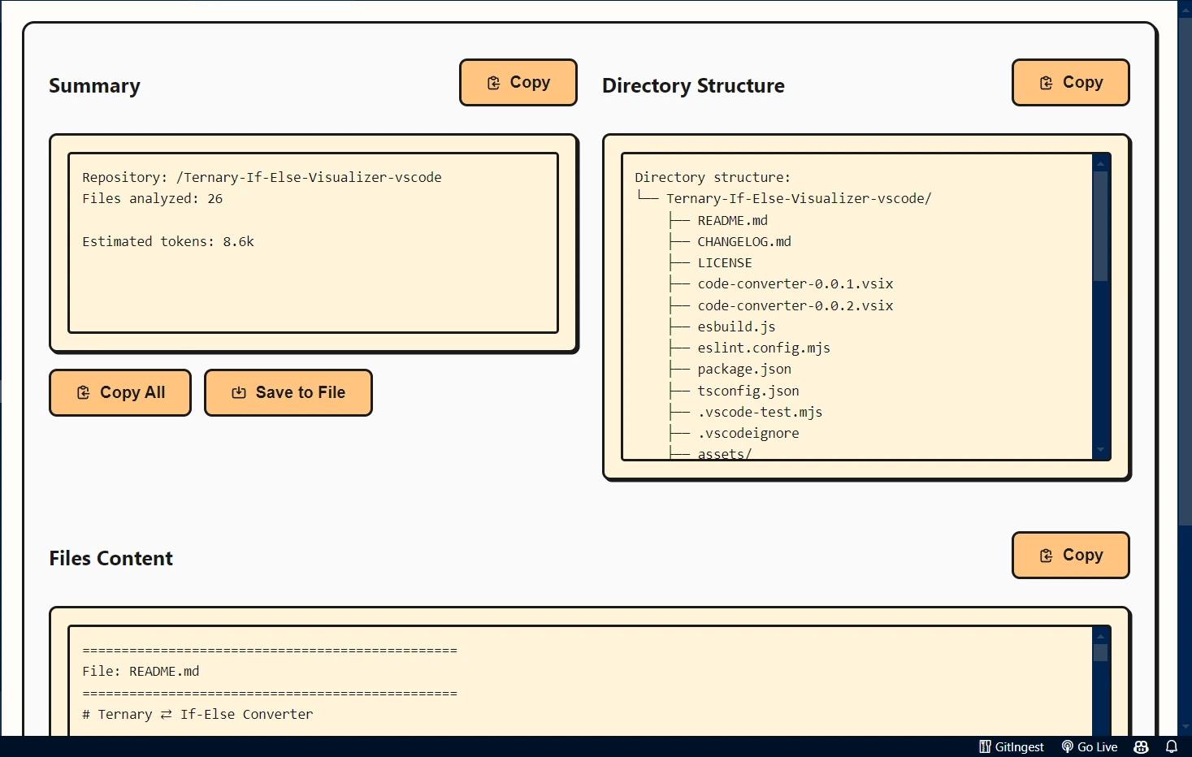Click the up arrow of the Files Content scrollbar

point(1101,635)
